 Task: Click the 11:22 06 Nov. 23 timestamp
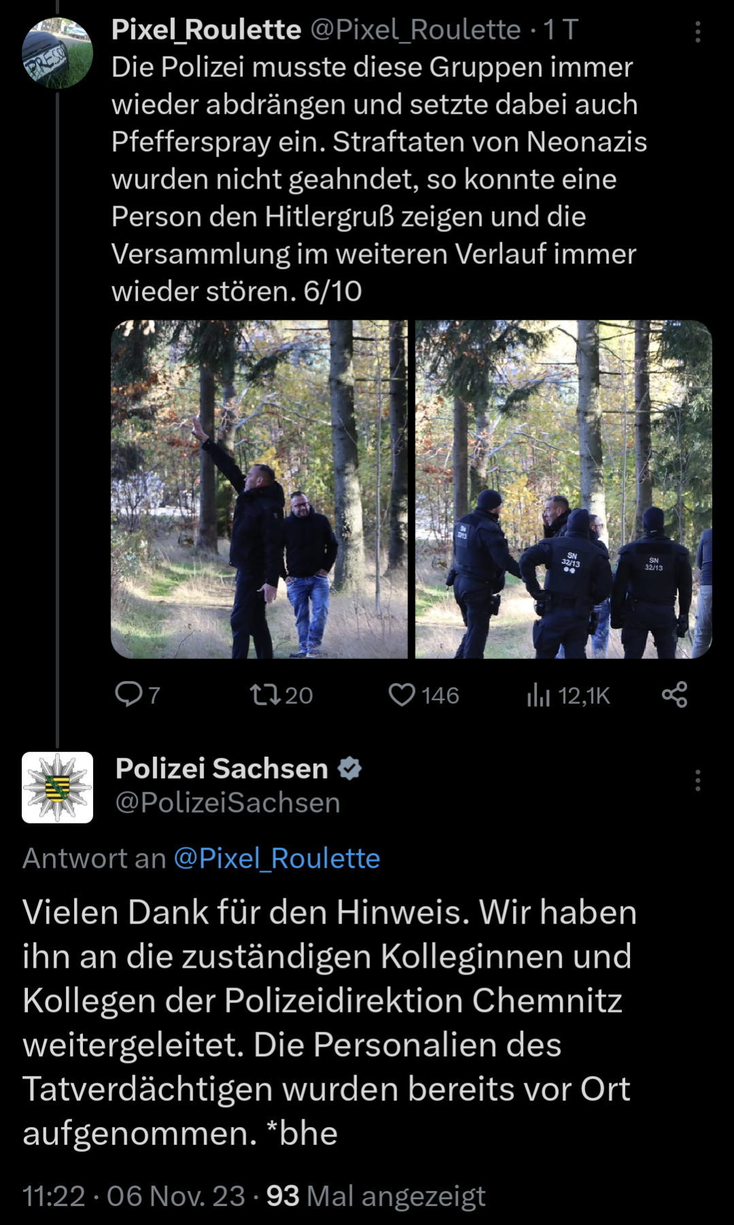(133, 1196)
